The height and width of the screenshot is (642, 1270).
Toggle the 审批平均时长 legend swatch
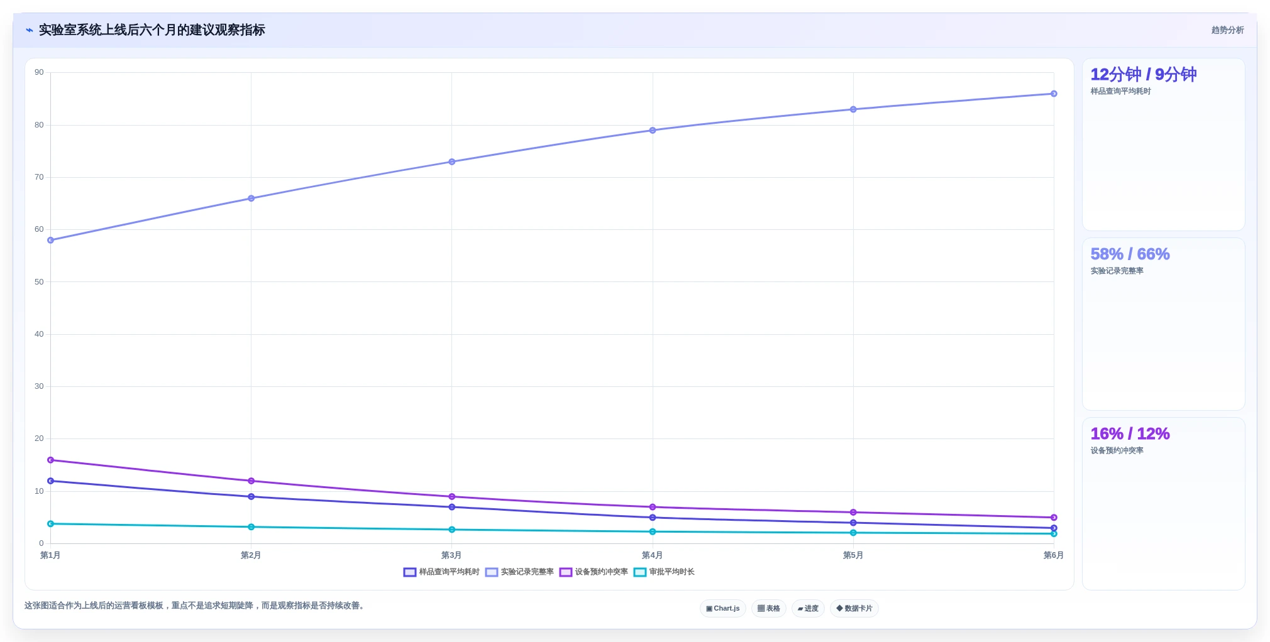640,572
